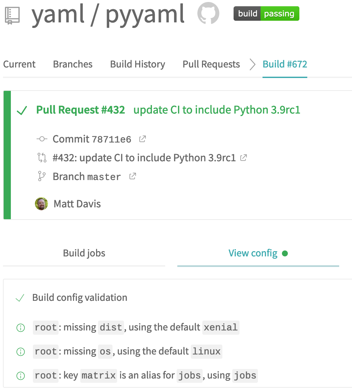Select the Build #672 tab
This screenshot has height=392, width=352.
[285, 64]
